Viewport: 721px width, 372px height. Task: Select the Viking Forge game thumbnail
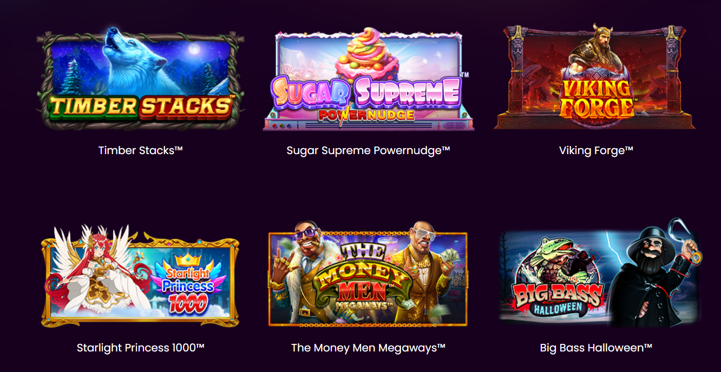coord(595,76)
